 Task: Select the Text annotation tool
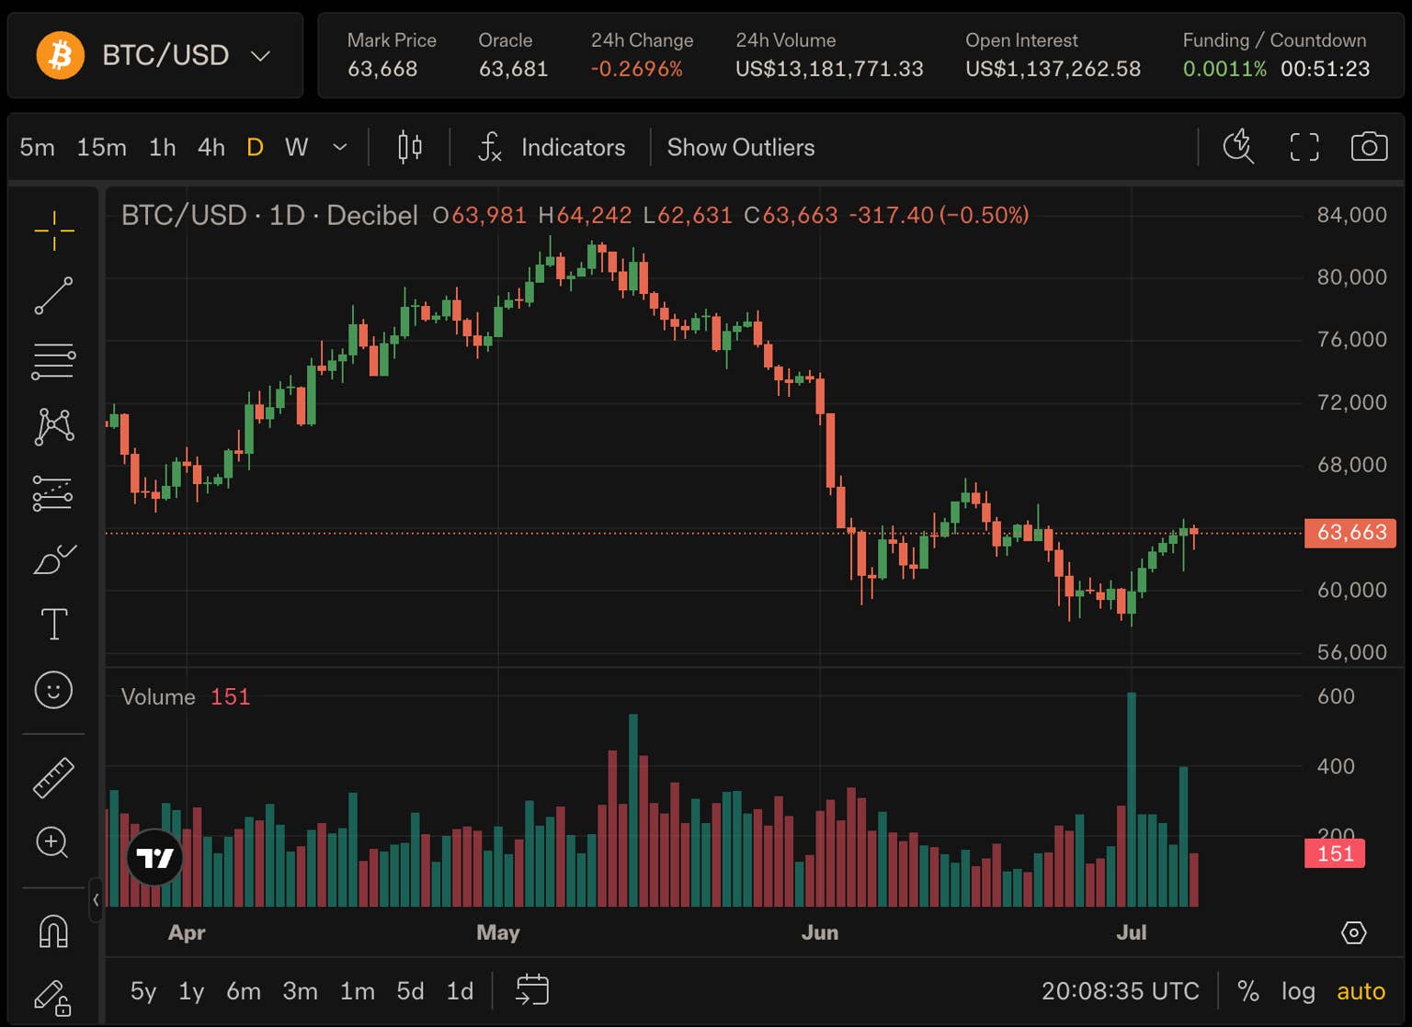(x=54, y=625)
